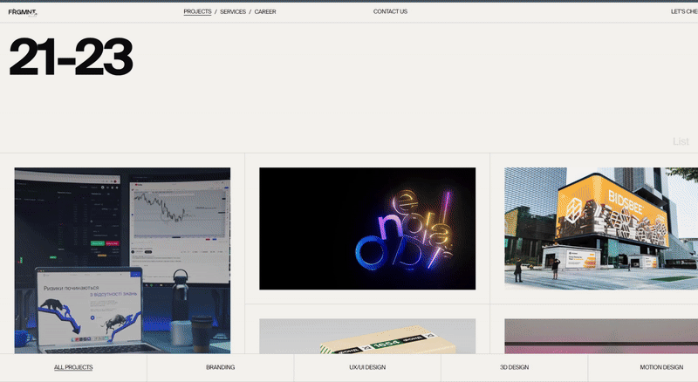Go to Services page
The image size is (698, 382).
pyautogui.click(x=233, y=11)
